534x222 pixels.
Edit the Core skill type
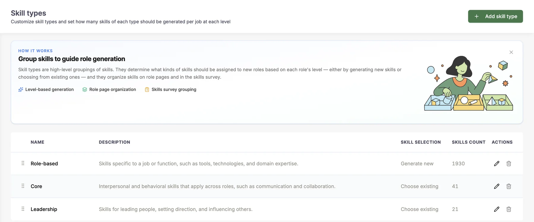click(x=497, y=186)
